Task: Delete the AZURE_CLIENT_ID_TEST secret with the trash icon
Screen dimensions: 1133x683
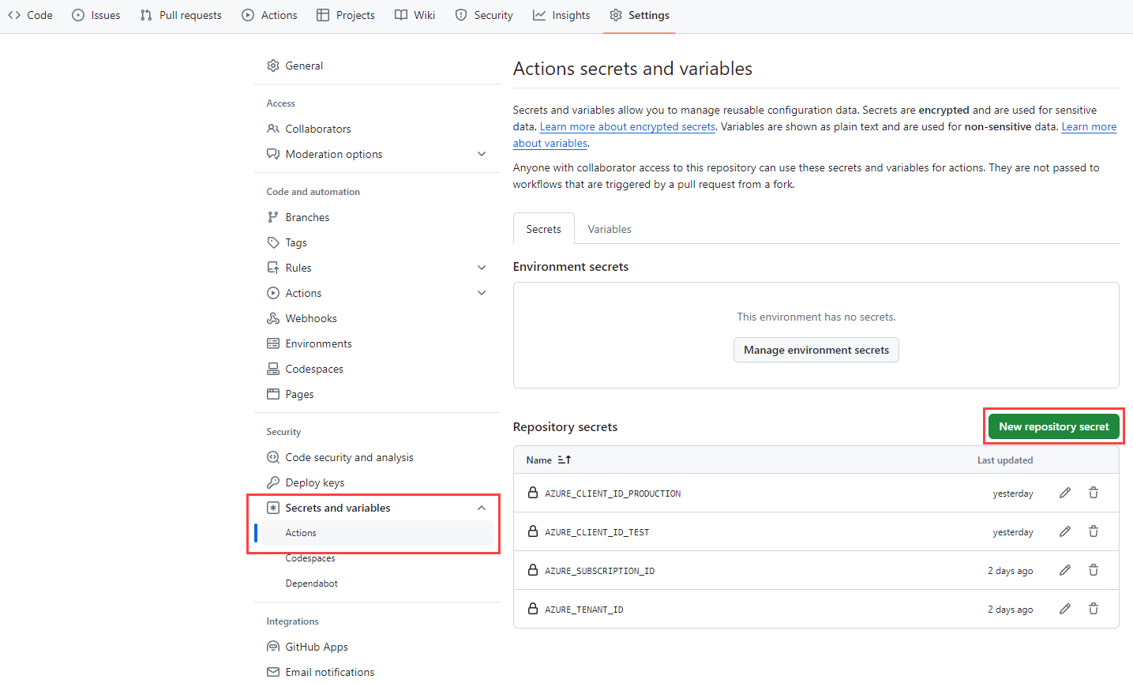Action: click(1094, 531)
